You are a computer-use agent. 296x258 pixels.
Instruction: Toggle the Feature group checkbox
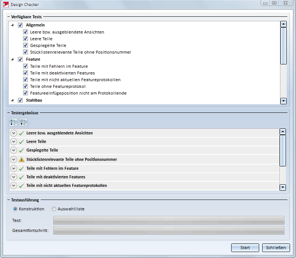[x=20, y=59]
